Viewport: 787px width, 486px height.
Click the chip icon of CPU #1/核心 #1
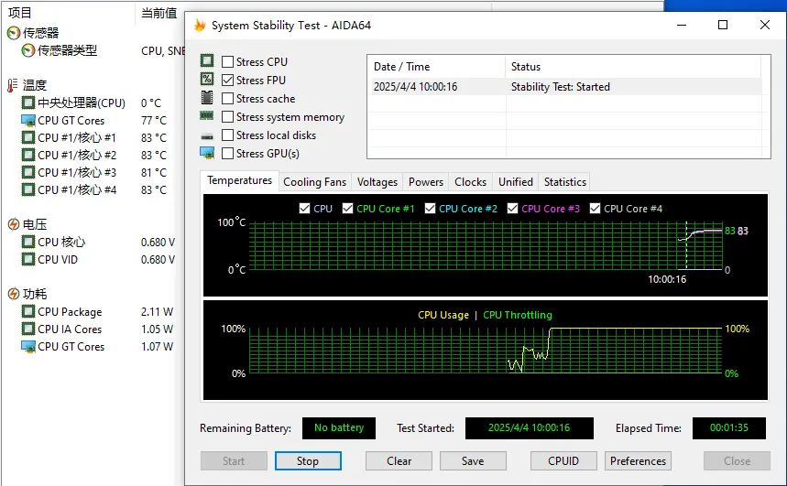(28, 137)
